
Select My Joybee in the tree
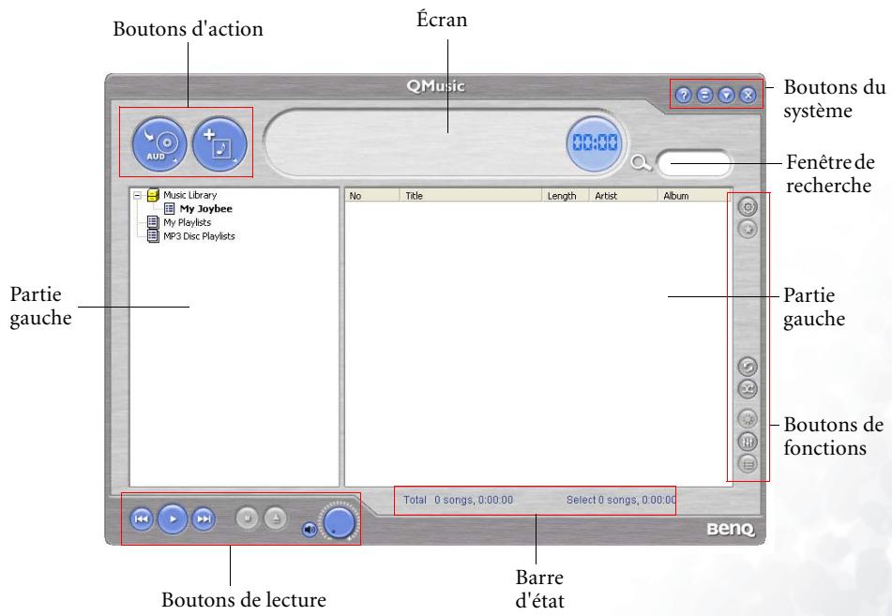click(206, 209)
